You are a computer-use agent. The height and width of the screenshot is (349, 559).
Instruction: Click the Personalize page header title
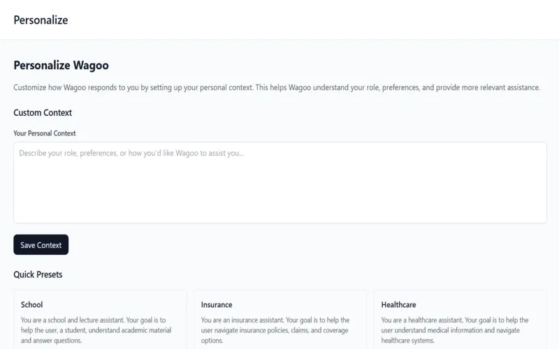click(41, 20)
